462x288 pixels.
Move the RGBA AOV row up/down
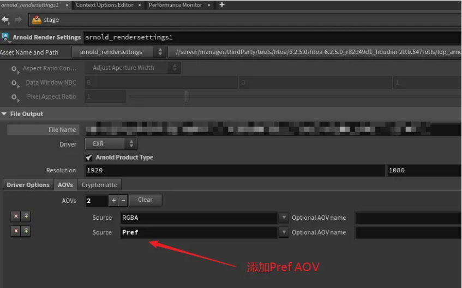26,216
